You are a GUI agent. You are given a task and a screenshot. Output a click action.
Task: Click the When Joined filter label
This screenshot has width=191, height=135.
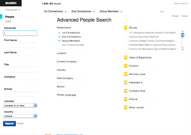pyautogui.click(x=136, y=107)
